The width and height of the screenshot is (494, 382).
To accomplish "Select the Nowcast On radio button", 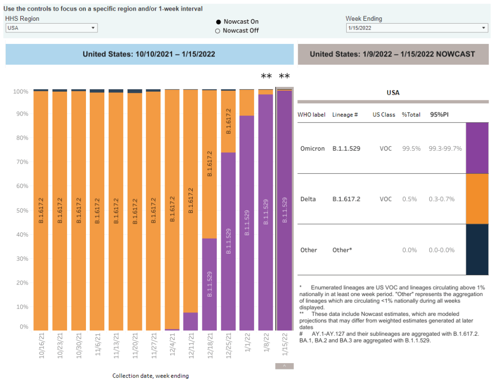I will coord(218,22).
